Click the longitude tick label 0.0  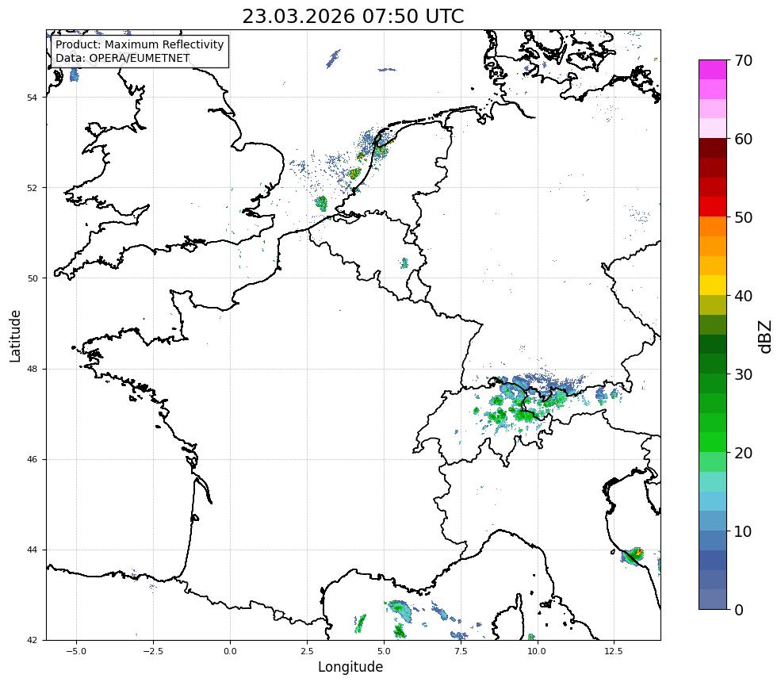pos(230,651)
